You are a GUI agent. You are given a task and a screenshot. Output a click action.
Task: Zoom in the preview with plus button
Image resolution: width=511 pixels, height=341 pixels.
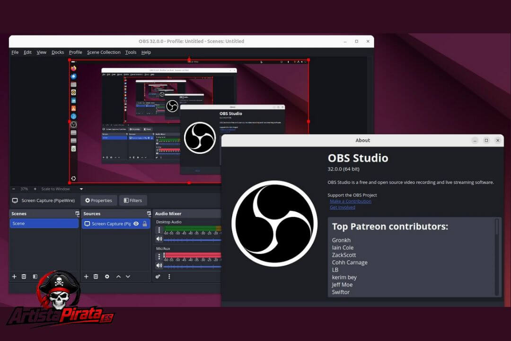point(35,189)
